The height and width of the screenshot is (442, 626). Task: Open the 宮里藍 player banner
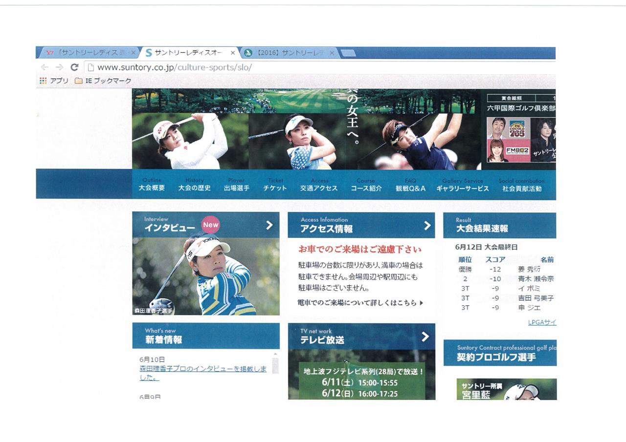pos(507,389)
